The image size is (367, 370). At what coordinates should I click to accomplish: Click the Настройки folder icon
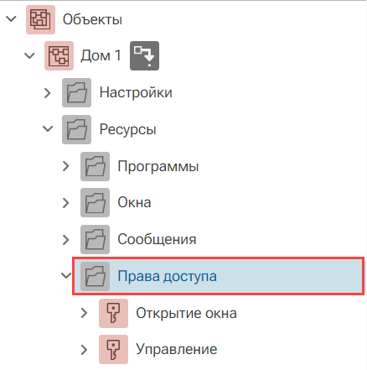(x=76, y=92)
